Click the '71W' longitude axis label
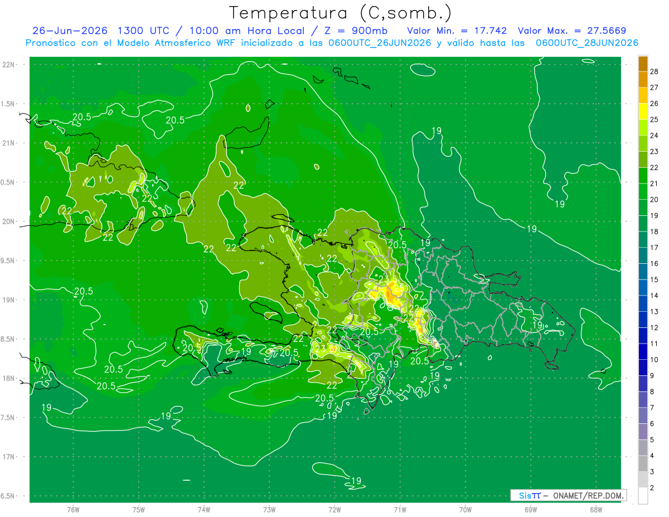This screenshot has width=669, height=517. click(400, 509)
